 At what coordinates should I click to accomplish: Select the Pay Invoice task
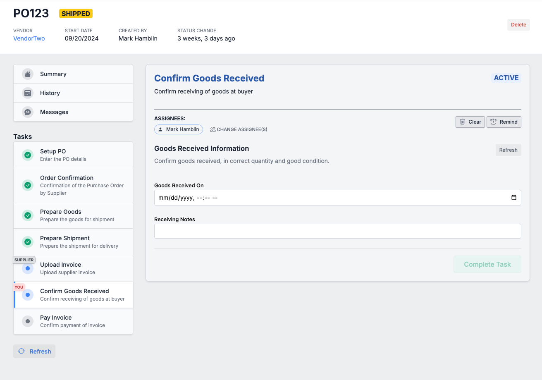pos(73,321)
